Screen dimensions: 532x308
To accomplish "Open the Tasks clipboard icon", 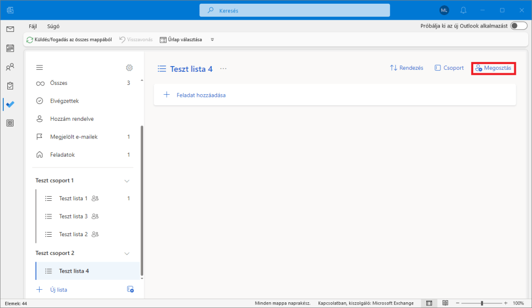I will [x=10, y=86].
